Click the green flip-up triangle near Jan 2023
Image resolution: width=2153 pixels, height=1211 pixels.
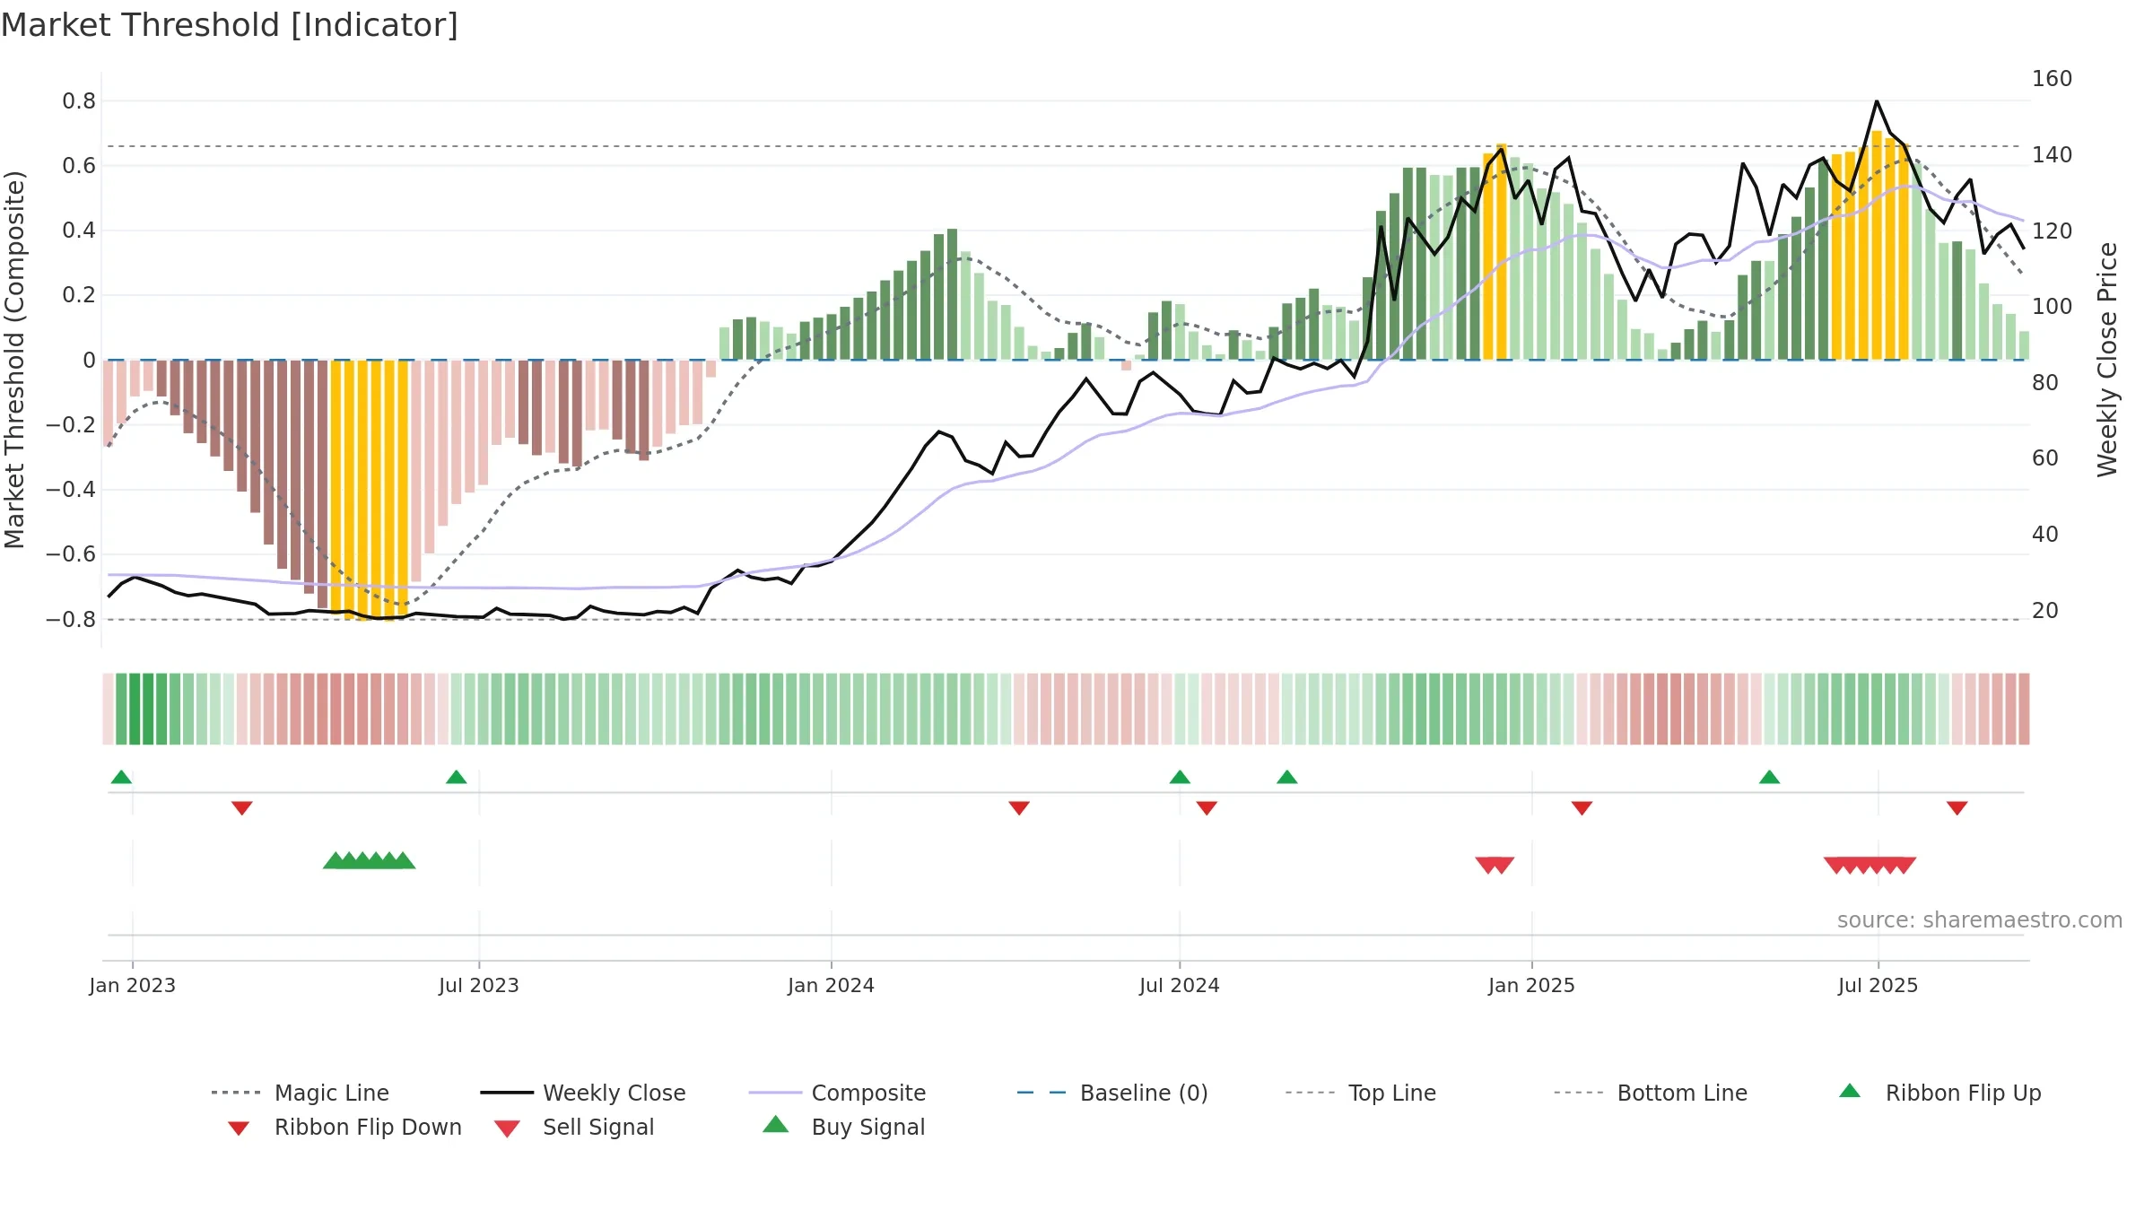coord(121,777)
